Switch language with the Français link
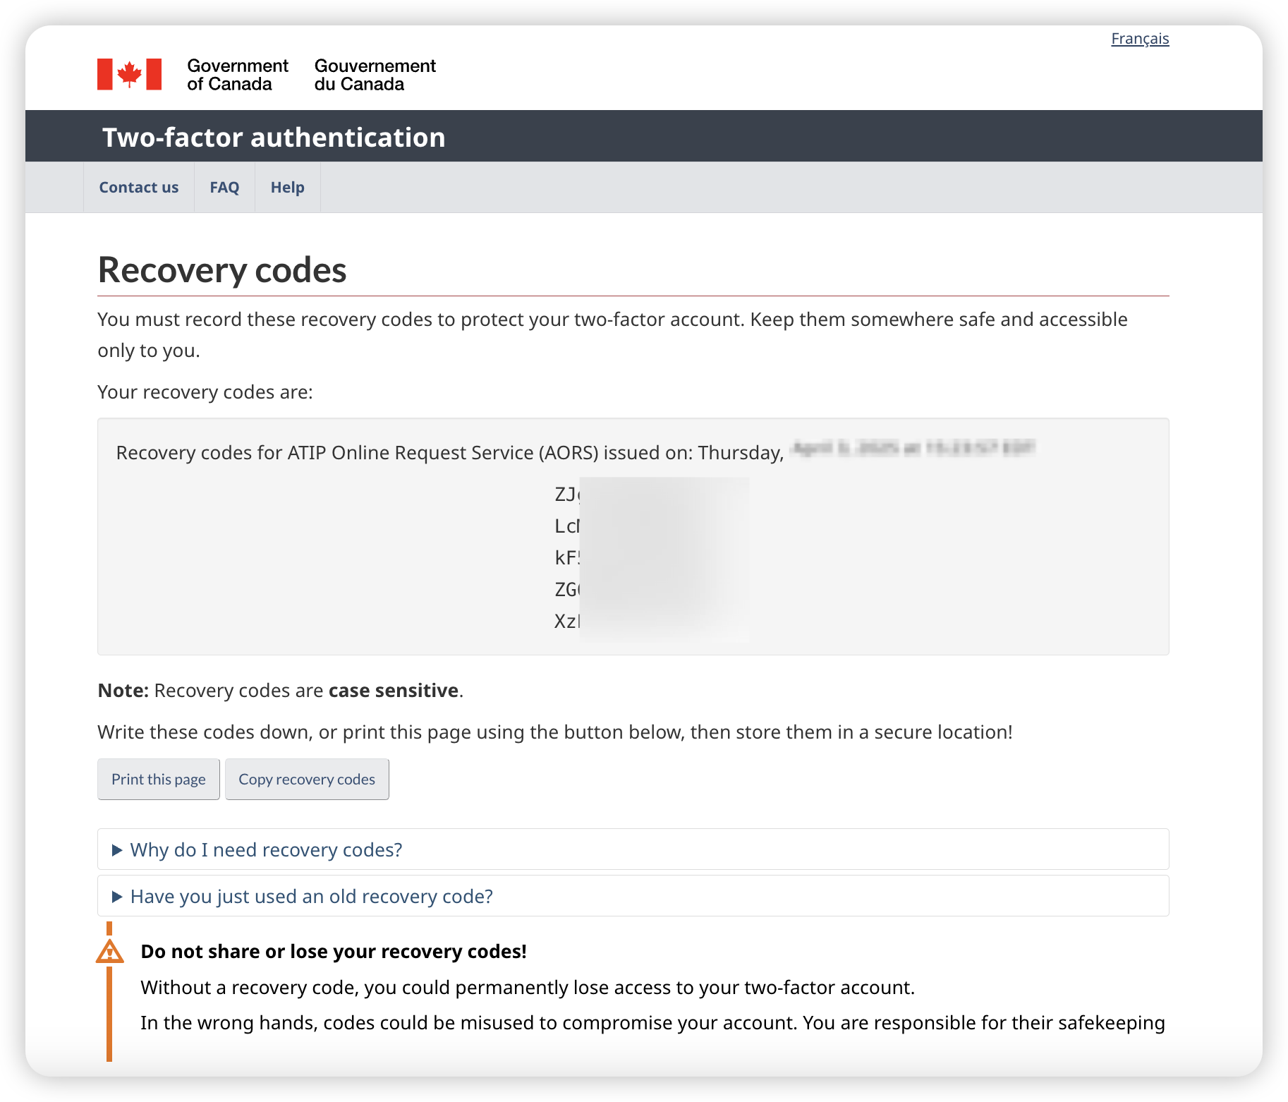The width and height of the screenshot is (1288, 1102). point(1140,39)
